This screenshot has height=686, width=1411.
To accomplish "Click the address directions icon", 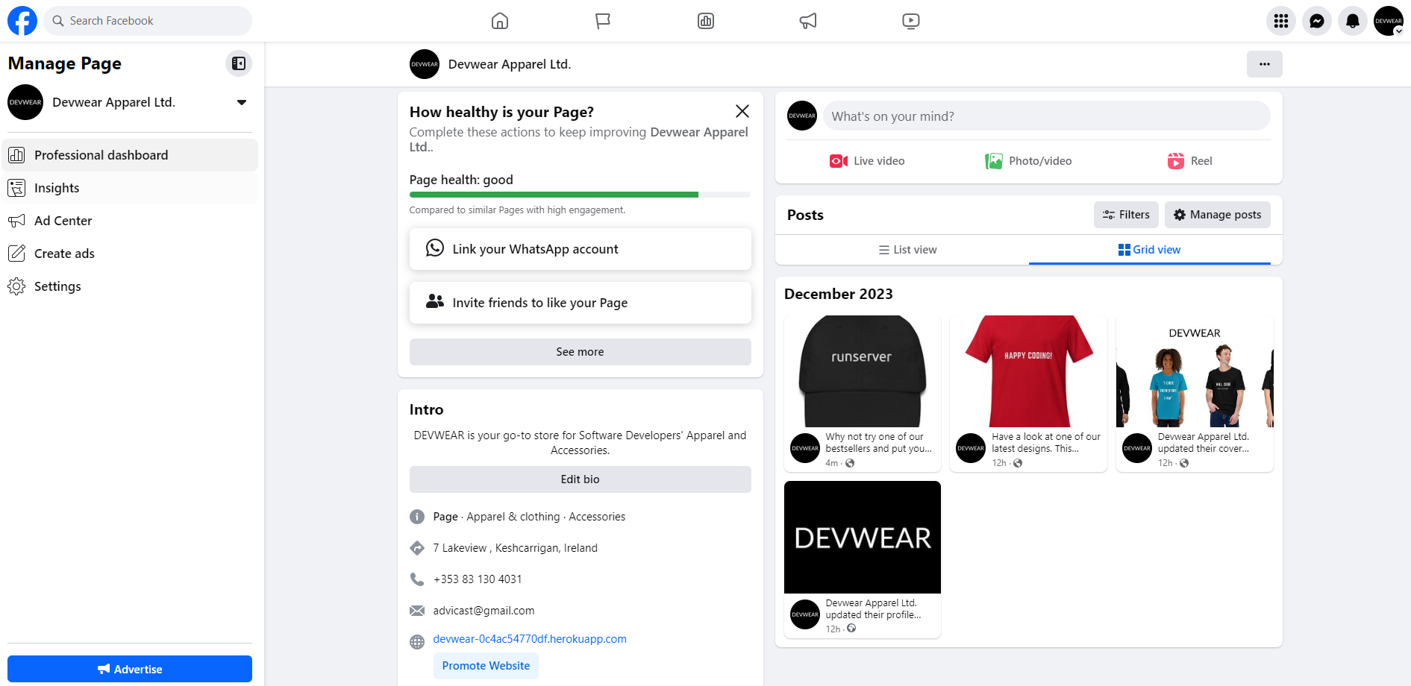I will tap(417, 548).
